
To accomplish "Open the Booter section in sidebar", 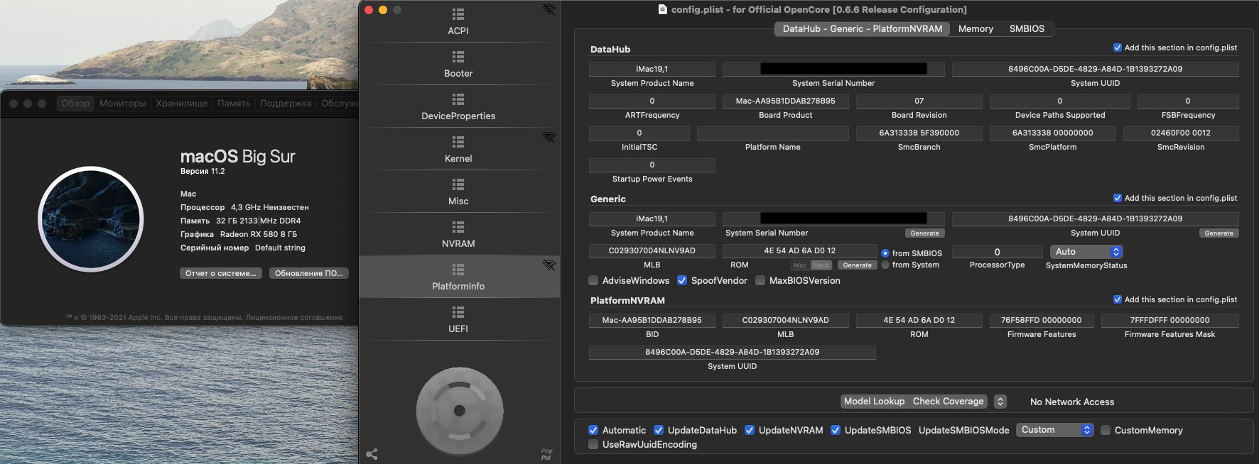I will tap(458, 64).
